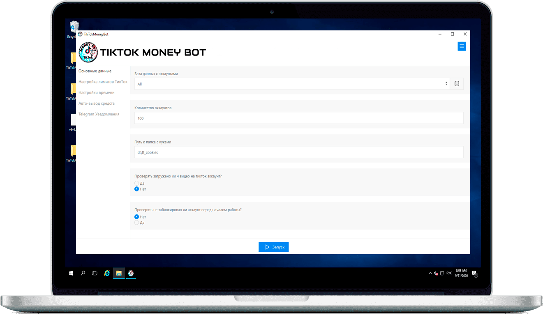Open the hamburger menu icon
The width and height of the screenshot is (543, 315).
462,46
